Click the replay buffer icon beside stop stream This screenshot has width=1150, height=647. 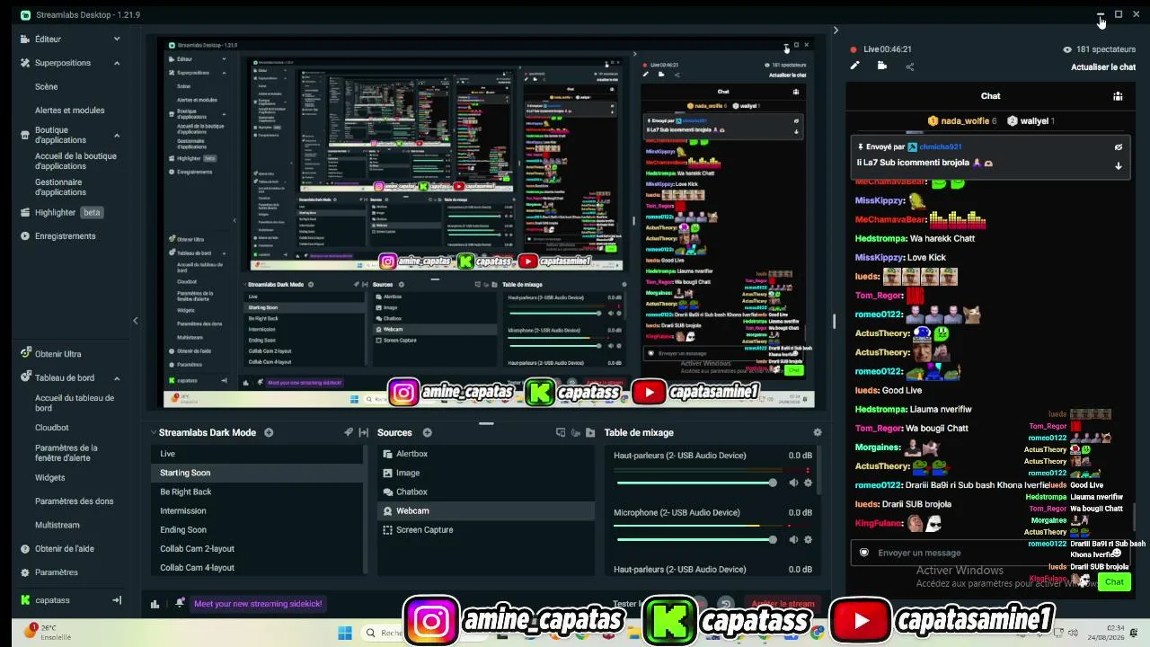click(727, 604)
